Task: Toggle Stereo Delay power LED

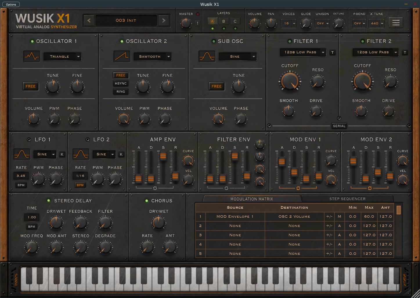Action: 49,201
